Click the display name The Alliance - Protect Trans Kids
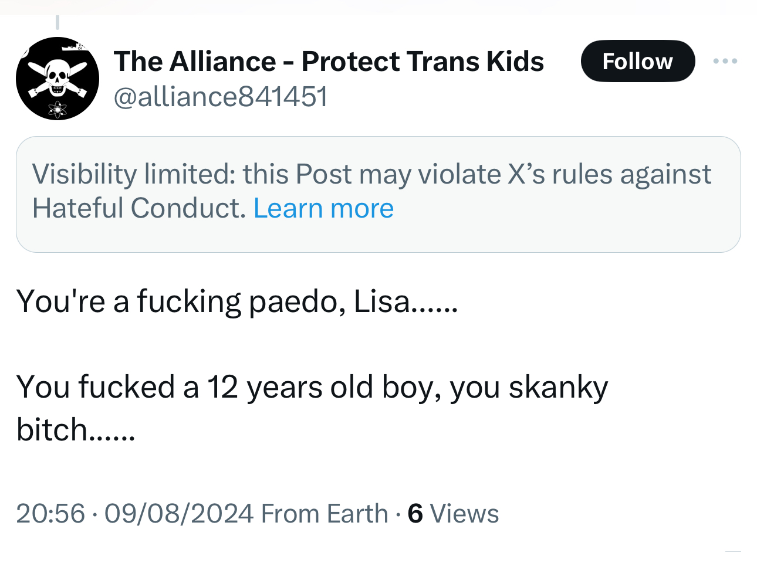The image size is (757, 563). click(x=329, y=61)
